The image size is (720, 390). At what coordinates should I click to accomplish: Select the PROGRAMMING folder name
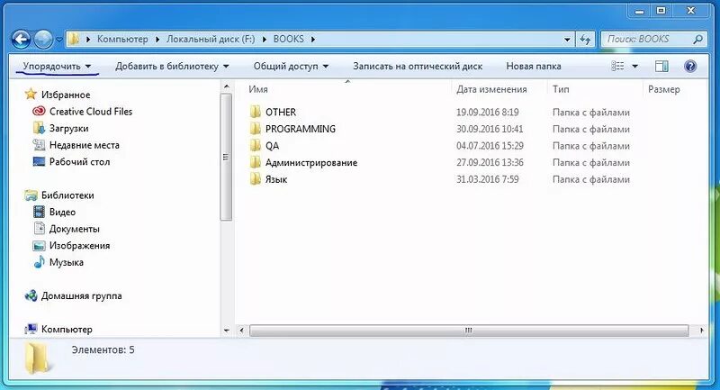tap(301, 129)
